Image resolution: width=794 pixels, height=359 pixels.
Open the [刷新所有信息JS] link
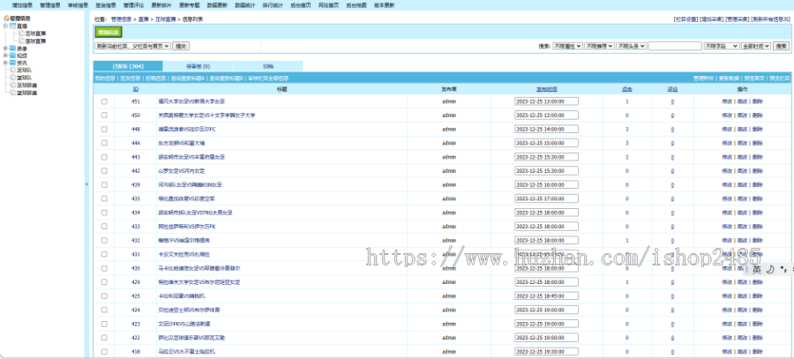point(770,19)
